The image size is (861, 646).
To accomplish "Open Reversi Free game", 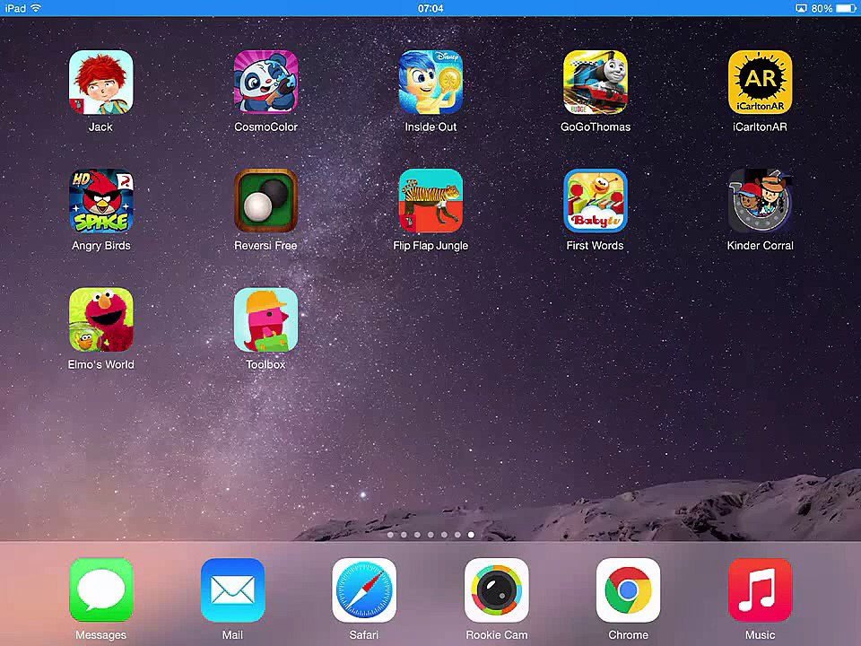I will click(265, 201).
